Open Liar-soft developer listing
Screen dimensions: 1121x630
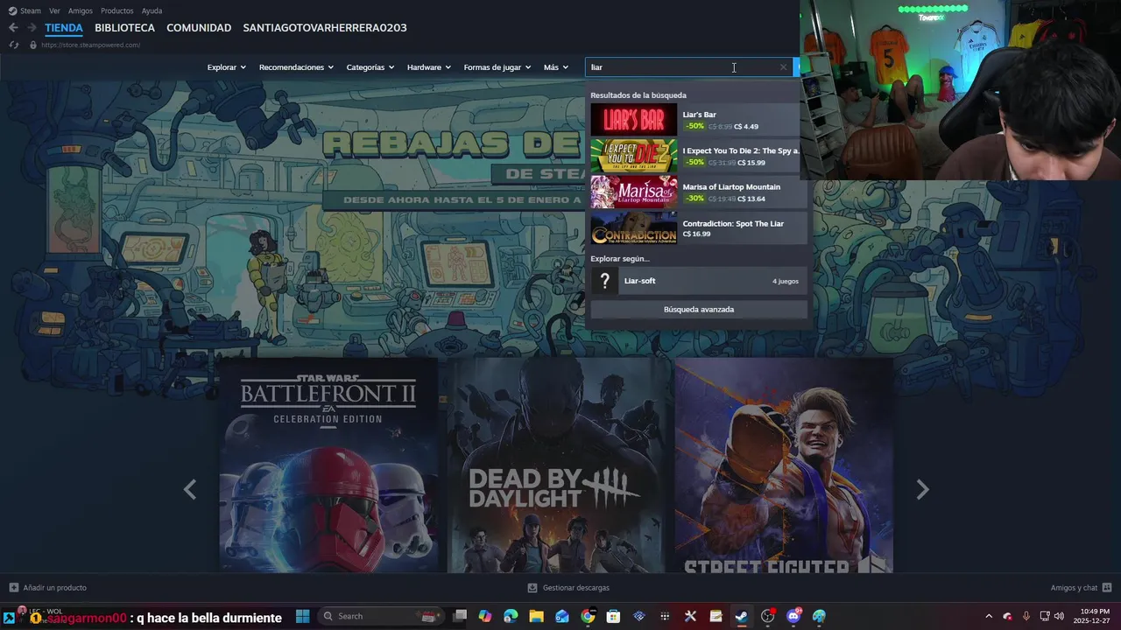699,281
